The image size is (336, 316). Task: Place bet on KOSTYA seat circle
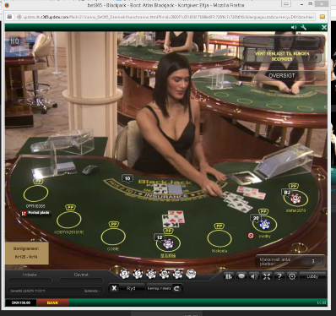pos(69,220)
